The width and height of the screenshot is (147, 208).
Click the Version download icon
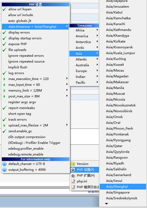tap(73, 164)
